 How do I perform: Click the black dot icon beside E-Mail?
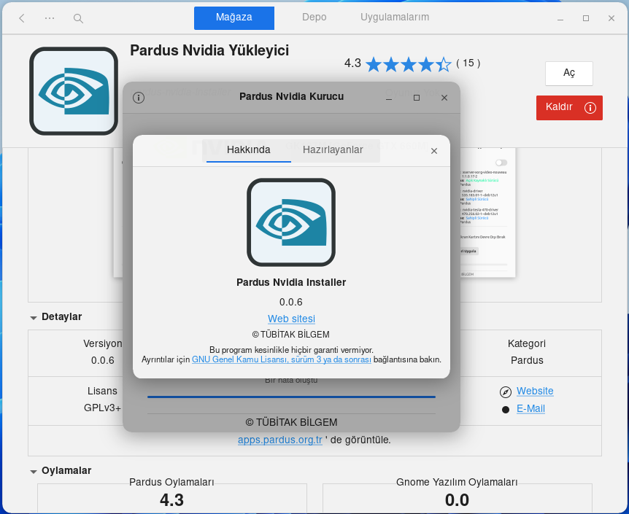point(506,410)
